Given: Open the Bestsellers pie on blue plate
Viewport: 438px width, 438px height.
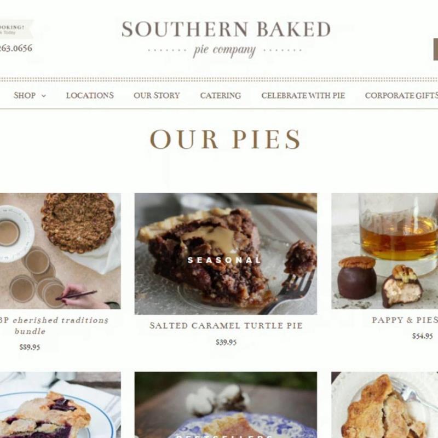Looking at the screenshot, I should click(226, 405).
